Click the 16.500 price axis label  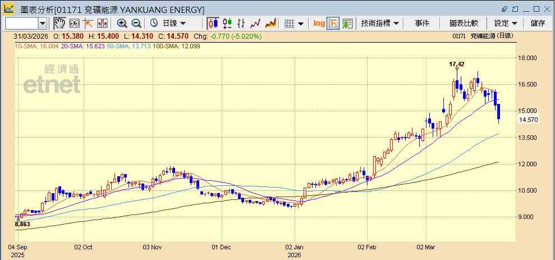(528, 84)
